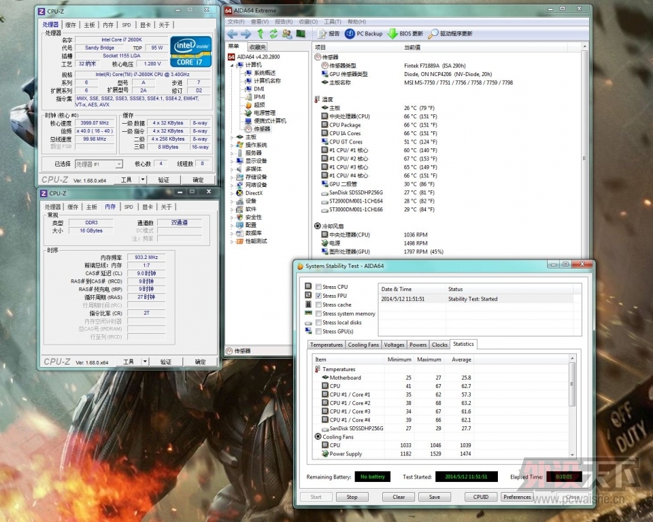
Task: Click the CPUID button in stability test
Action: (481, 497)
